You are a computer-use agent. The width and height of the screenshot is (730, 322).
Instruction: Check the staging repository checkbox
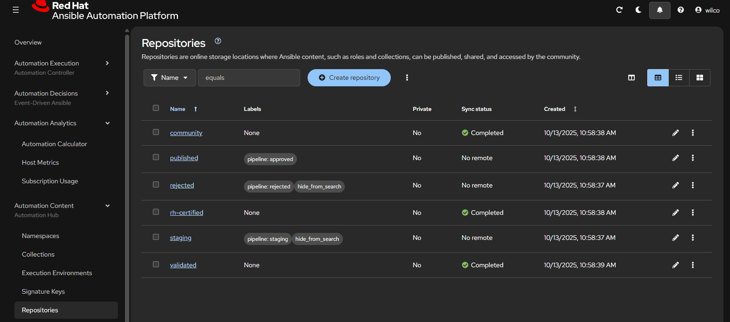click(x=156, y=237)
